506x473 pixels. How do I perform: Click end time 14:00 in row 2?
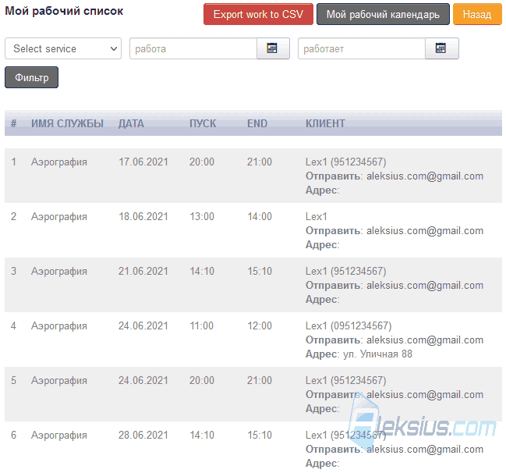pyautogui.click(x=260, y=216)
